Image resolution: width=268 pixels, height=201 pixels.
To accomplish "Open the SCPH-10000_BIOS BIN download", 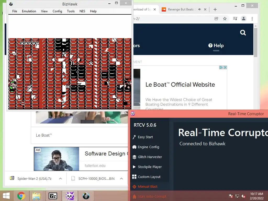I will tap(96, 178).
